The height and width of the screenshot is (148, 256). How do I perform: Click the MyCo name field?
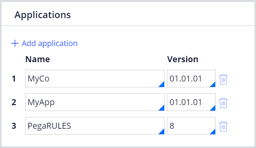pyautogui.click(x=95, y=78)
